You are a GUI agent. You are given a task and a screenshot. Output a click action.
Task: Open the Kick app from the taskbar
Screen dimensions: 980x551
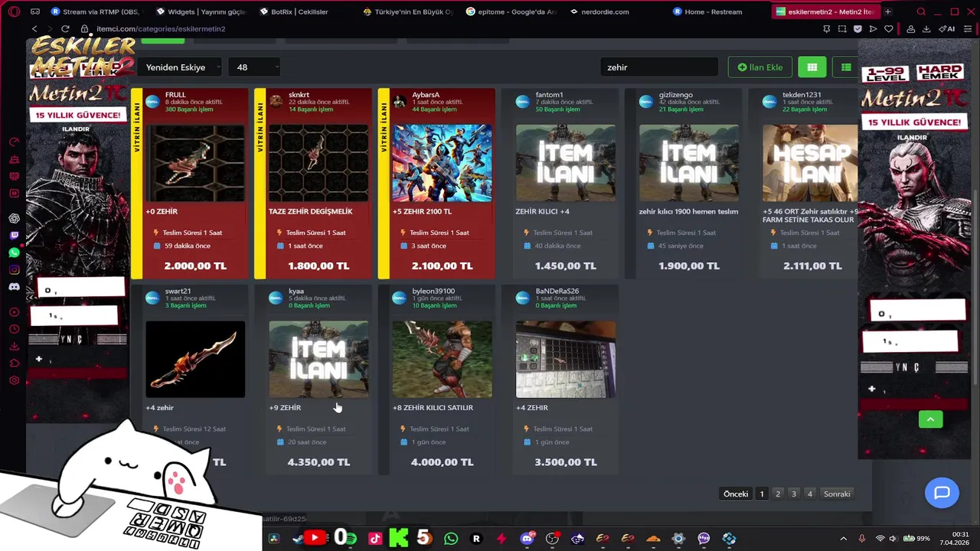pyautogui.click(x=399, y=539)
